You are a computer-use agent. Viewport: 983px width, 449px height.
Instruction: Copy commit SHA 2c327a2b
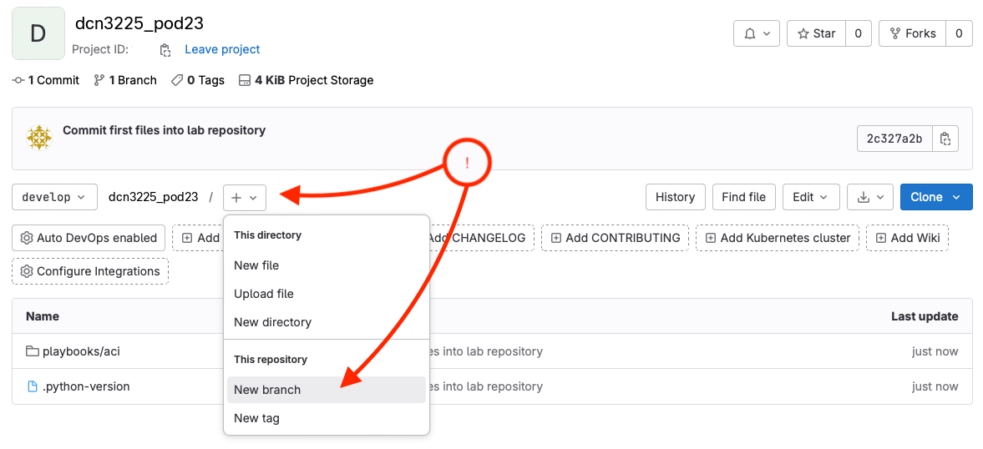click(x=945, y=139)
